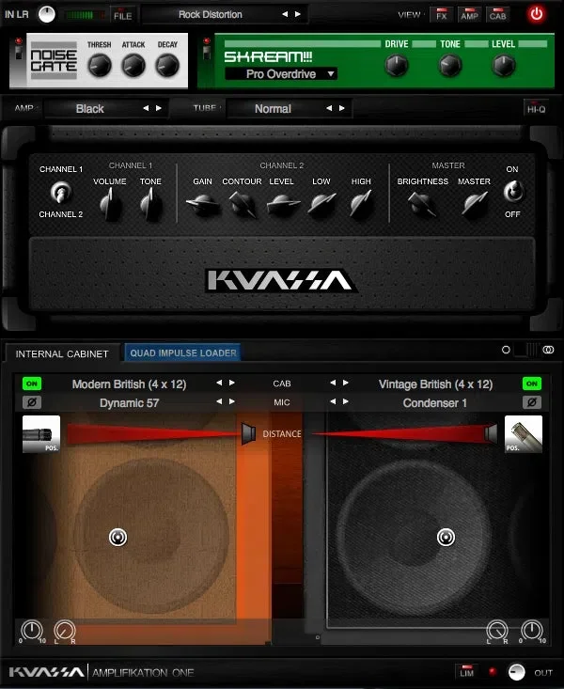Viewport: 564px width, 689px height.
Task: Select previous tube type before Normal
Action: (x=329, y=108)
